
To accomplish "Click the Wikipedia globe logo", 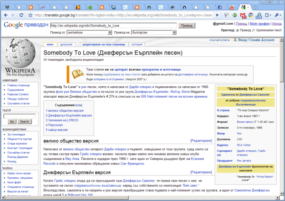I will pyautogui.click(x=20, y=54).
